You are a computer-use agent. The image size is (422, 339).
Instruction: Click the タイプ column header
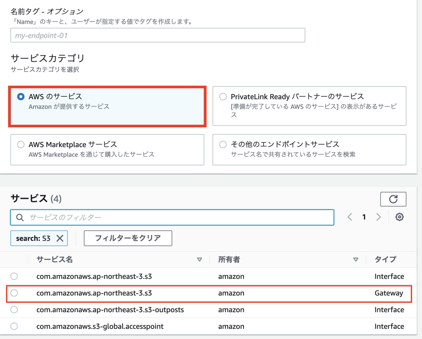click(385, 260)
